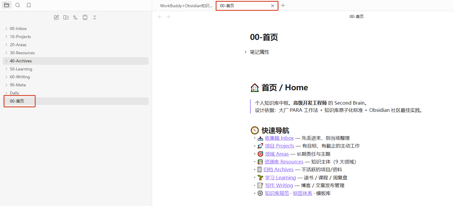Expand the 00-Inbox folder chevron

point(6,28)
